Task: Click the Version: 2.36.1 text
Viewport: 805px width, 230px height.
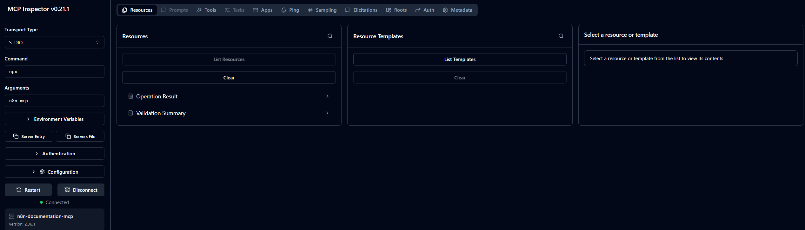Action: coord(22,224)
